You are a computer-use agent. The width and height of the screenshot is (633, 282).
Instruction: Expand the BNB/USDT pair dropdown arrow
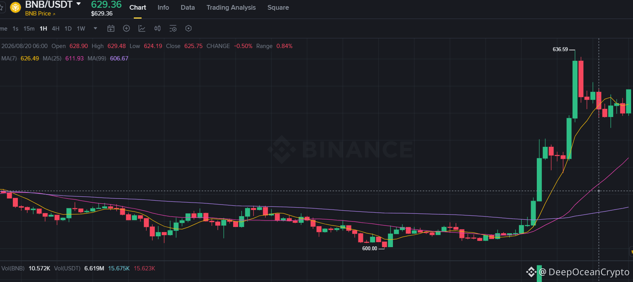pos(79,4)
